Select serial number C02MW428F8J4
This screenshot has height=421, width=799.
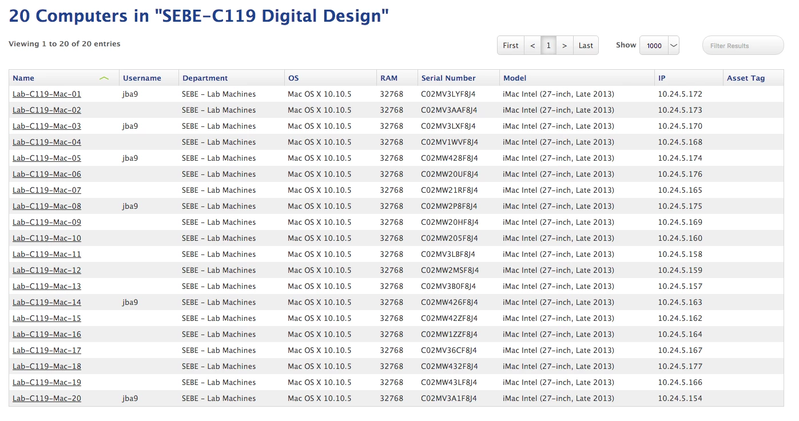point(450,158)
